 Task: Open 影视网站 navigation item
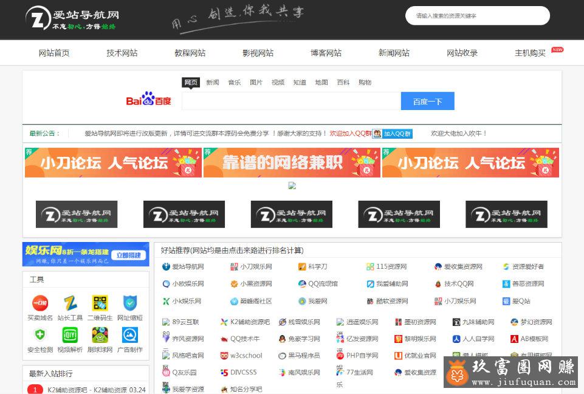(258, 53)
